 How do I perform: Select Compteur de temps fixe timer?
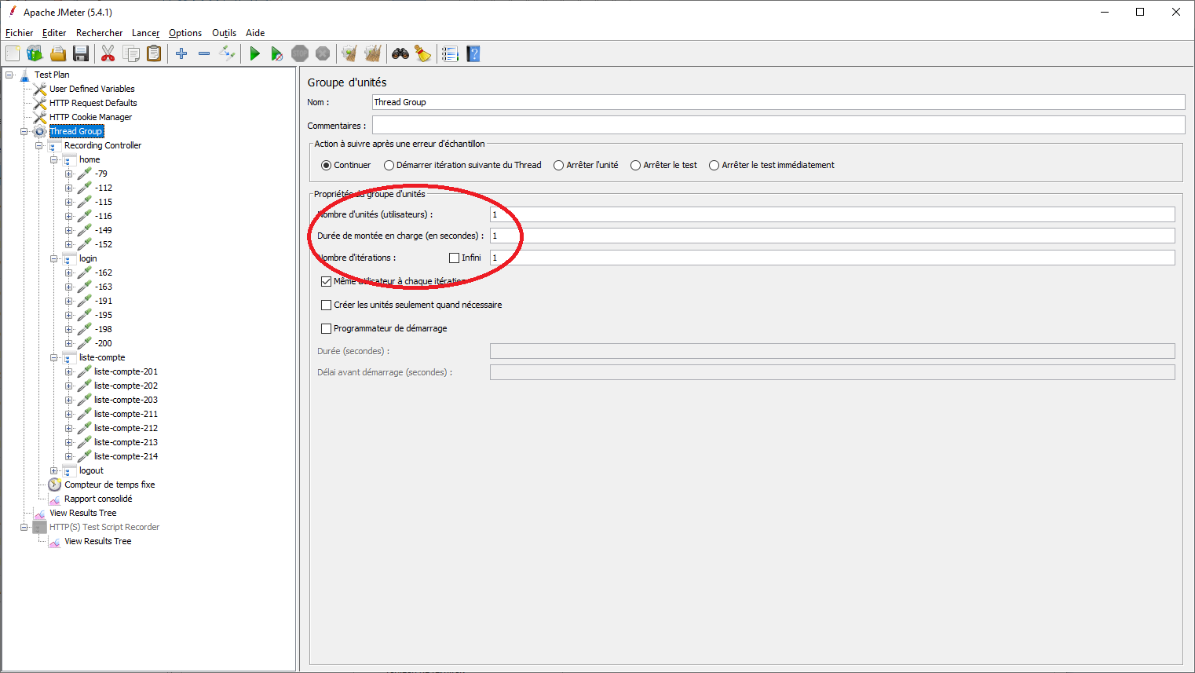point(109,485)
